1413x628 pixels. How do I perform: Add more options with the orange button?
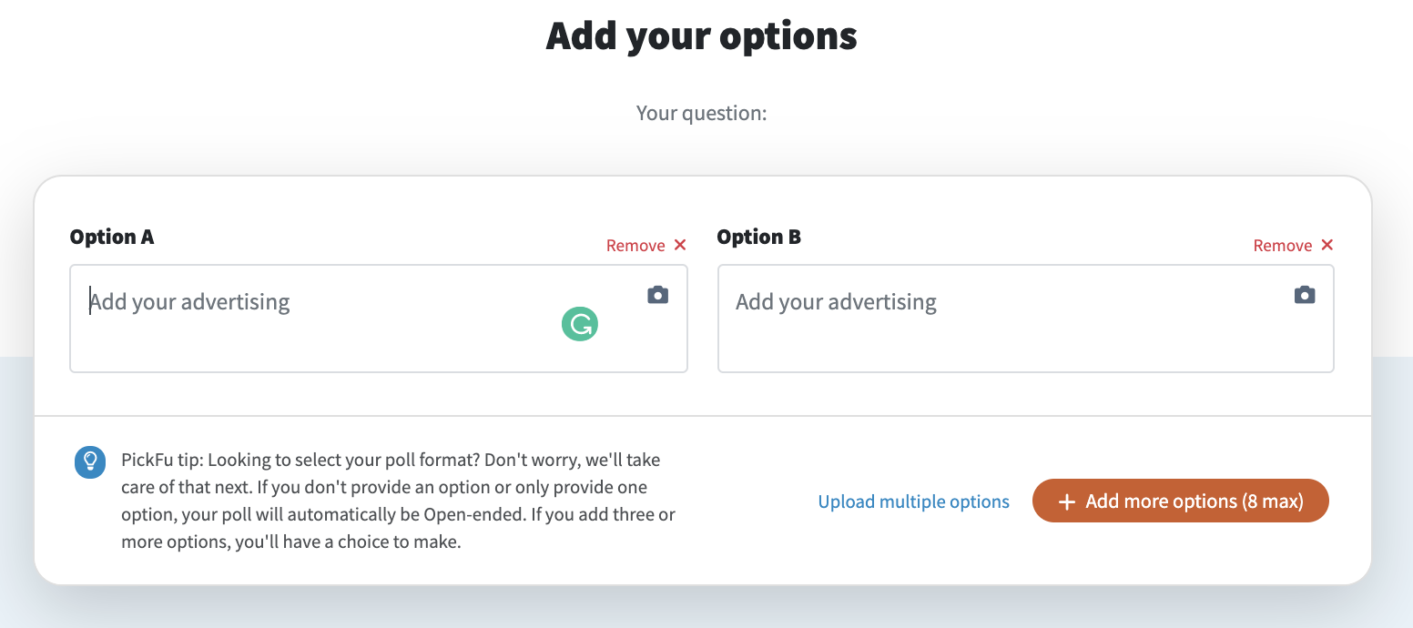(x=1181, y=501)
